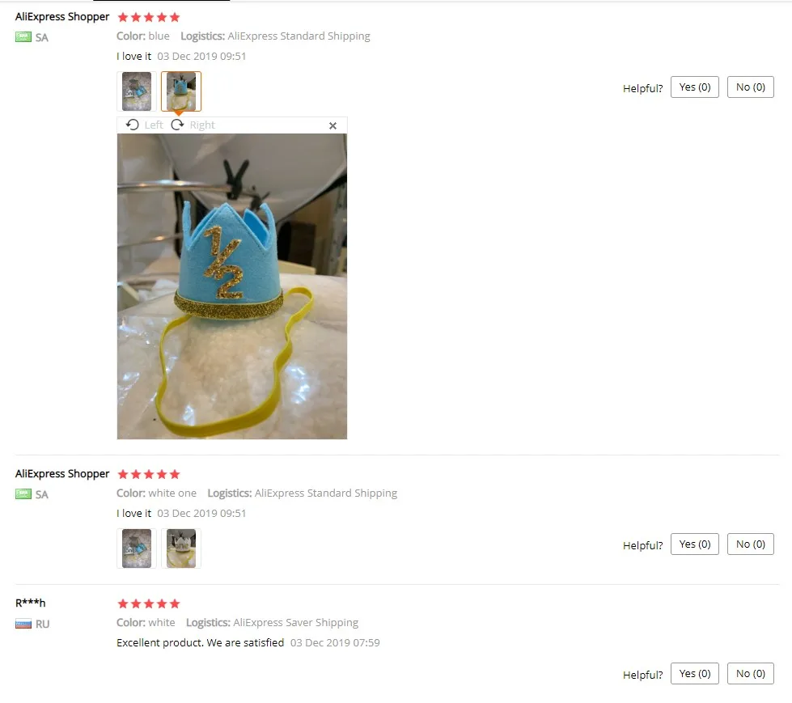
Task: Open the white crown thumbnail in second review
Action: (x=181, y=548)
